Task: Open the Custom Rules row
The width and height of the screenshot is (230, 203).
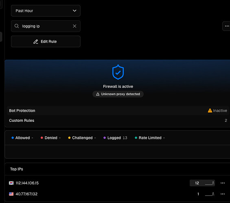Action: pyautogui.click(x=118, y=120)
